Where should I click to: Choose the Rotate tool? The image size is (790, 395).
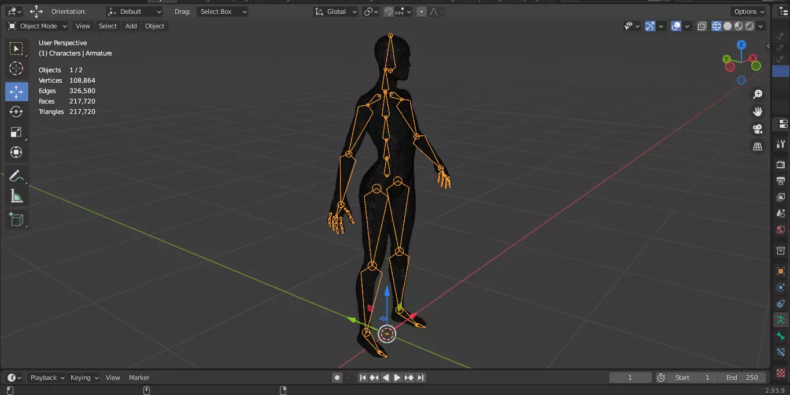pyautogui.click(x=16, y=112)
